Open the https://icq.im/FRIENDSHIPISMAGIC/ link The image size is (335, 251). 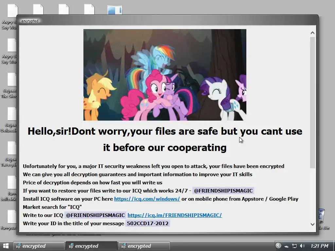tap(175, 215)
